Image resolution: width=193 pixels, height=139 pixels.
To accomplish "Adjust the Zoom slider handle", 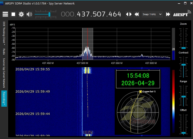I will [x=183, y=48].
